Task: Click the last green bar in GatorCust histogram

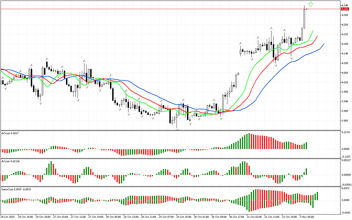Action: (x=317, y=196)
